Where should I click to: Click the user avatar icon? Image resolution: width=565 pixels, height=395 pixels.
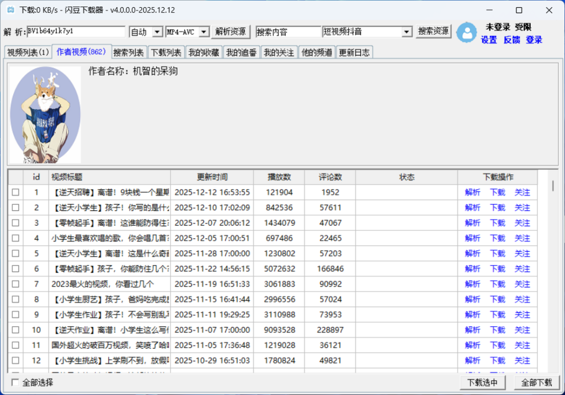tap(467, 32)
